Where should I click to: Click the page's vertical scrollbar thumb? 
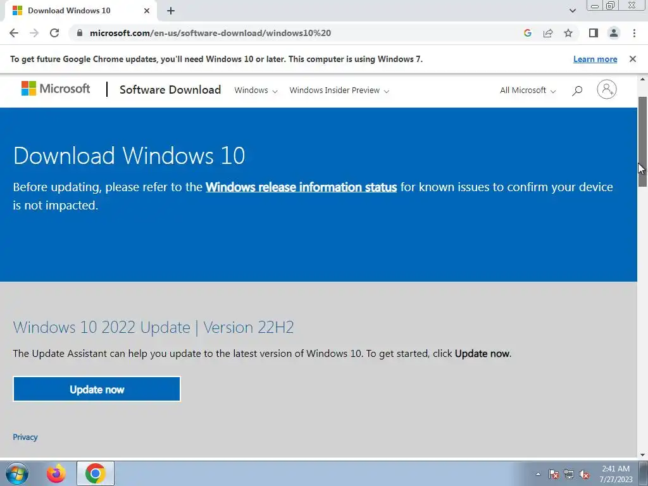(x=642, y=142)
